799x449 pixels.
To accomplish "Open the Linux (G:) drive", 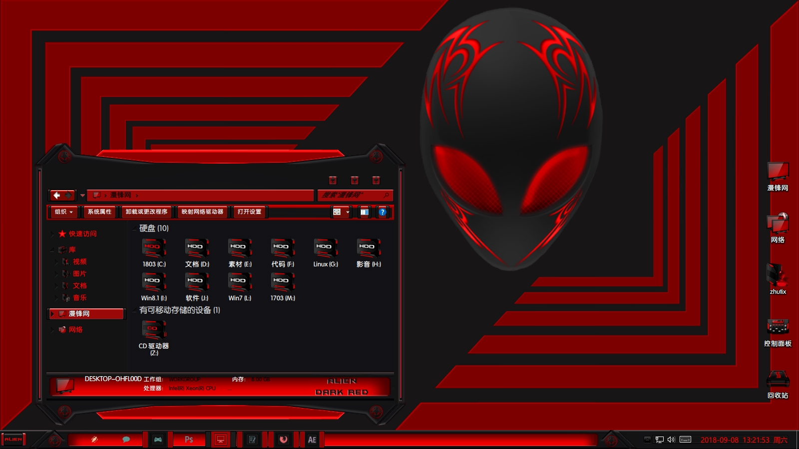I will click(x=326, y=253).
